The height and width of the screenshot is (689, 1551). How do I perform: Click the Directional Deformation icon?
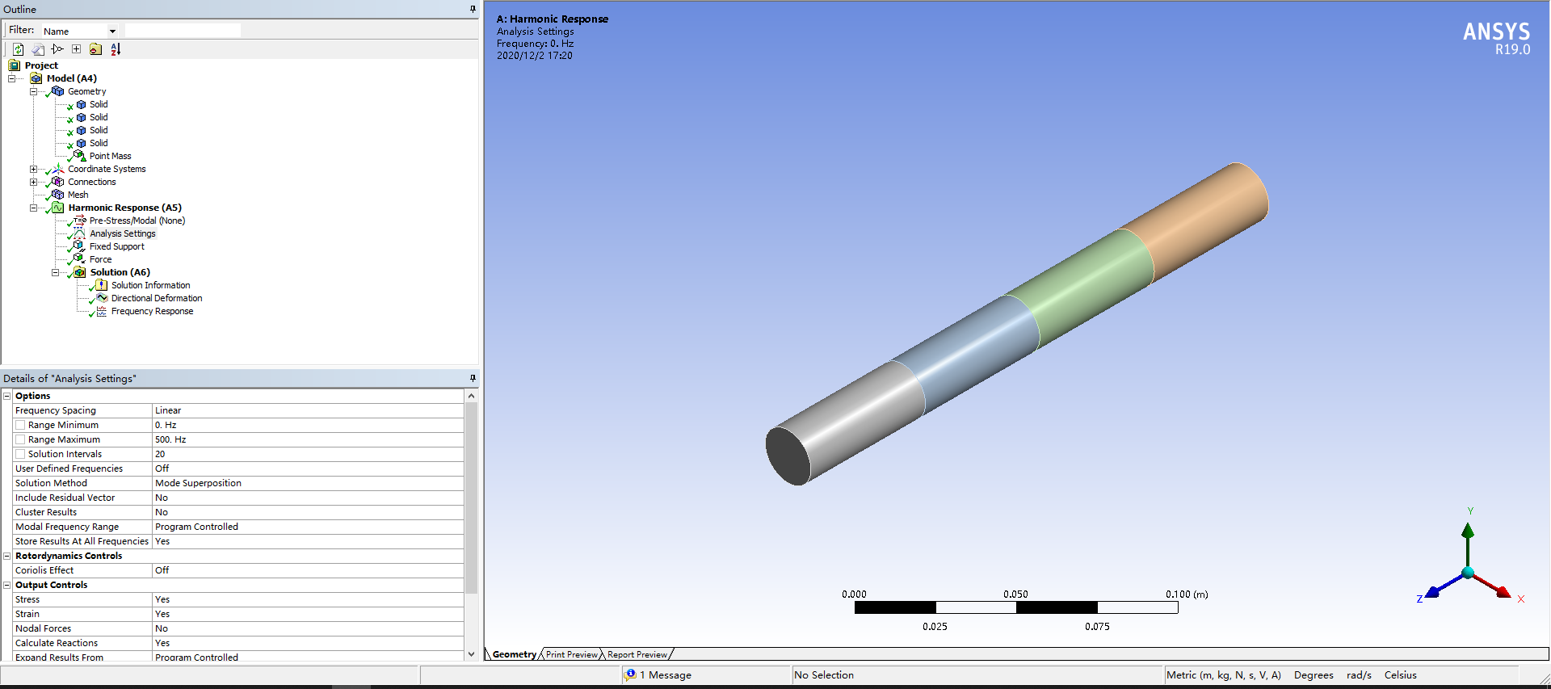click(x=101, y=298)
